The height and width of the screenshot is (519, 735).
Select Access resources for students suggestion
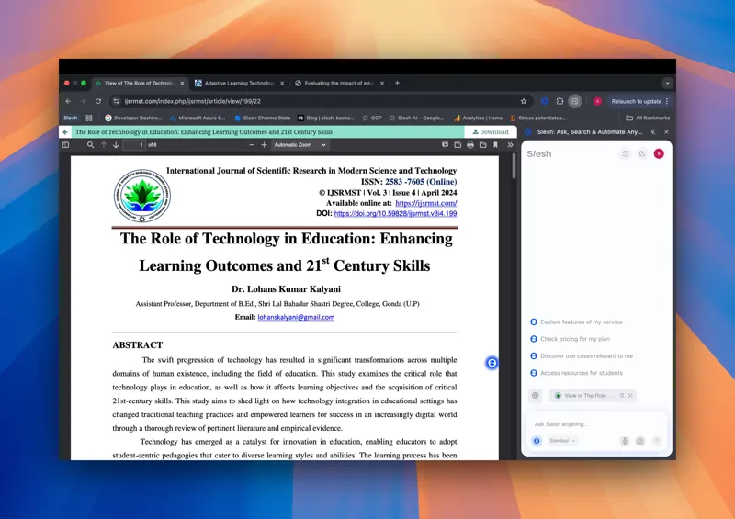tap(577, 373)
